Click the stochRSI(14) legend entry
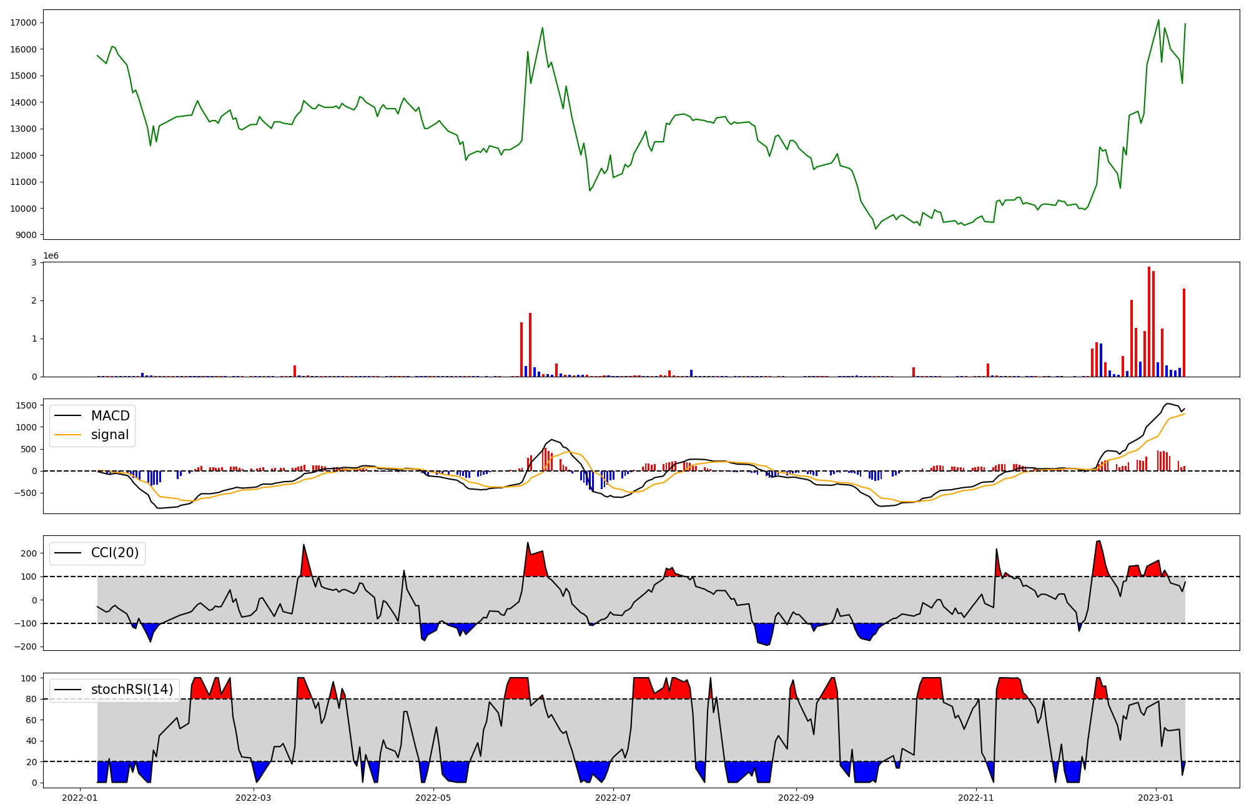The image size is (1249, 812). pos(132,690)
